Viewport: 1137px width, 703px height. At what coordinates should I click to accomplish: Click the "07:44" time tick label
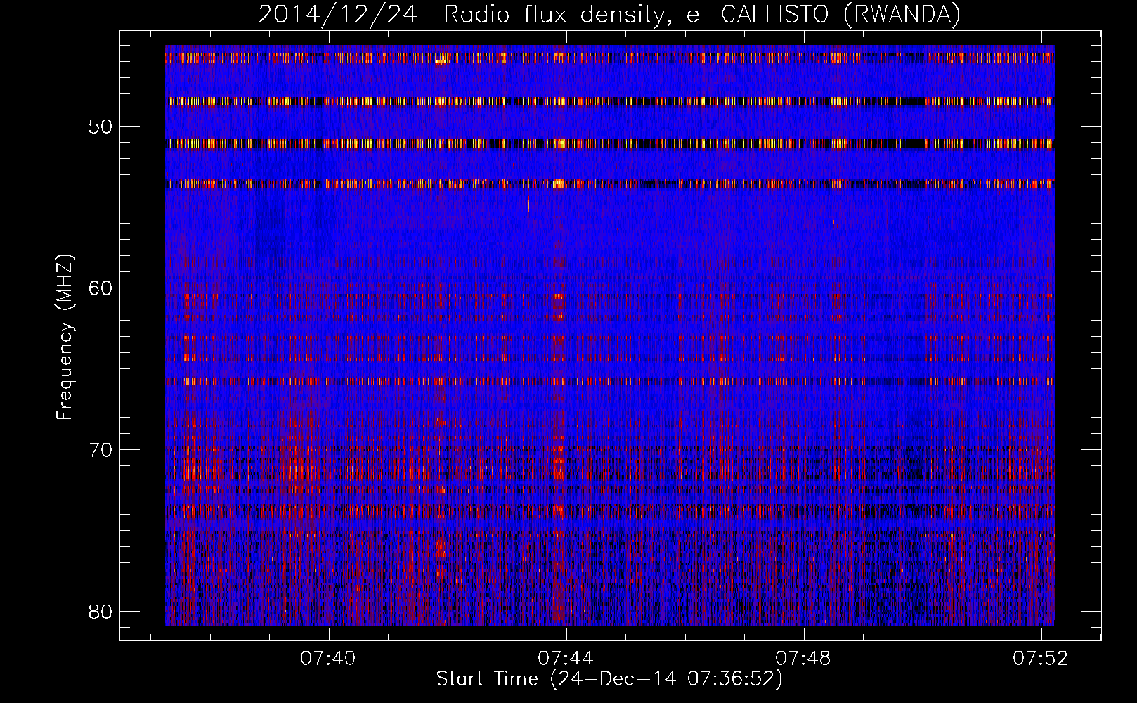point(566,659)
